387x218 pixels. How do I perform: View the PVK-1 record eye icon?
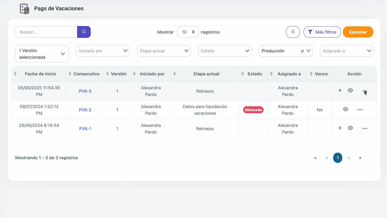350,128
